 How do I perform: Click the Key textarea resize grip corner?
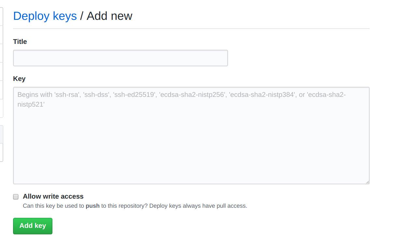click(x=367, y=182)
